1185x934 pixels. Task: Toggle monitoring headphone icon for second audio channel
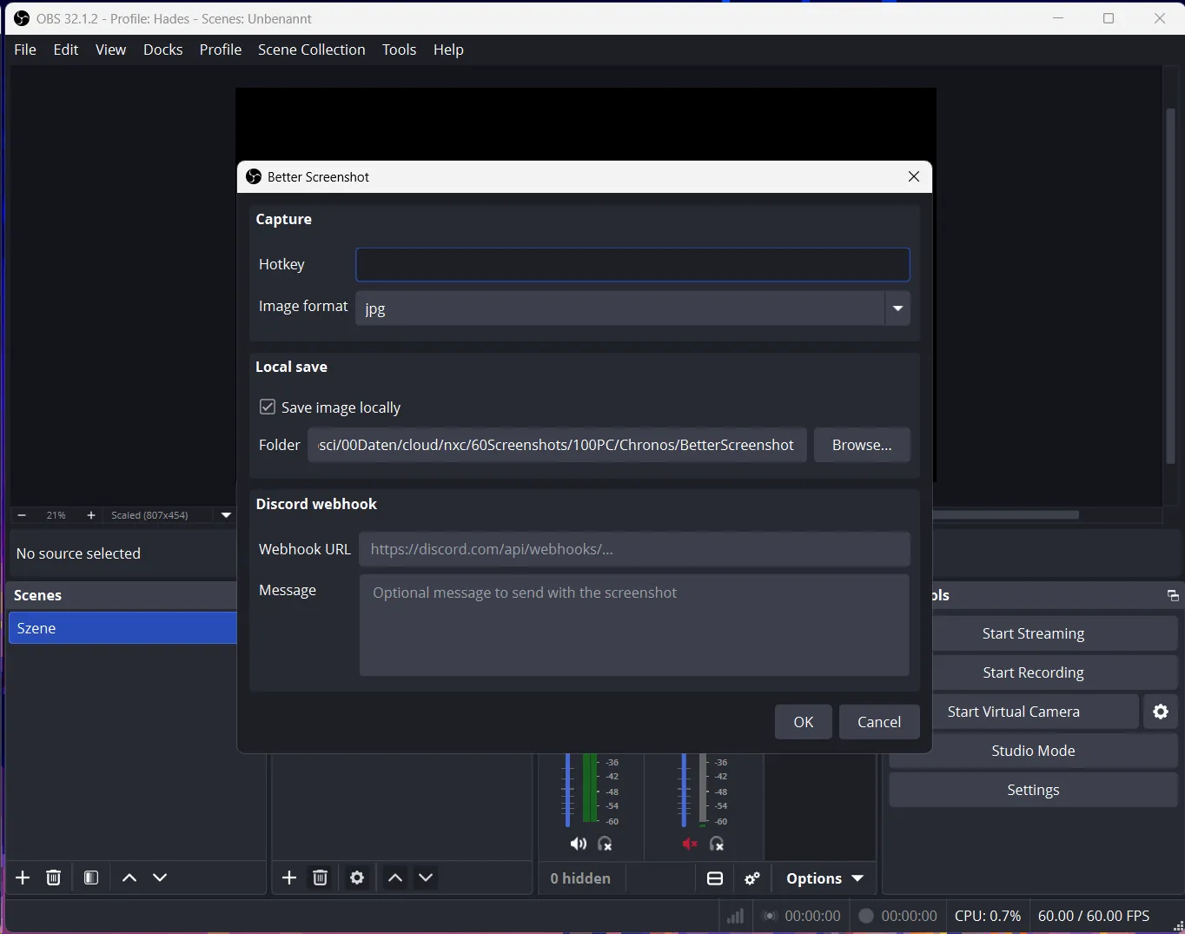click(717, 844)
